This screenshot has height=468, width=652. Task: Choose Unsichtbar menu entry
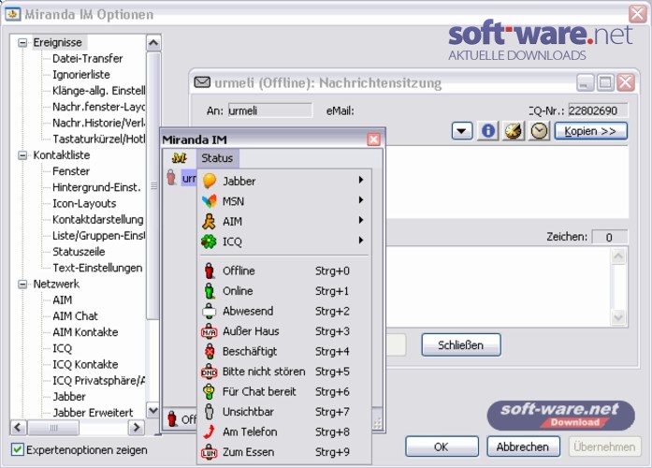[284, 412]
